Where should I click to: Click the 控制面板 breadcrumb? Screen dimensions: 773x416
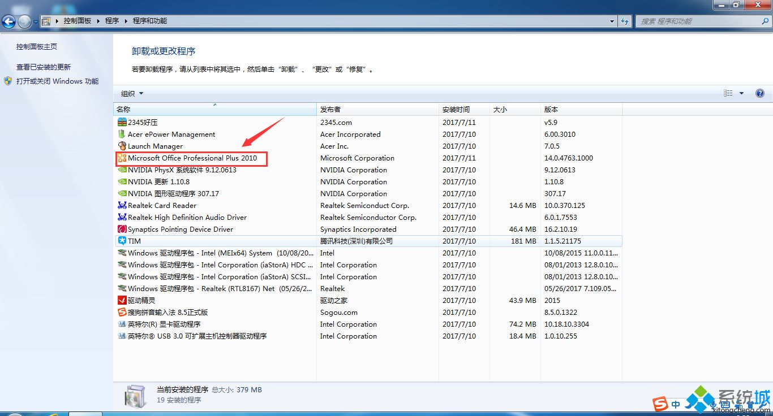click(77, 21)
